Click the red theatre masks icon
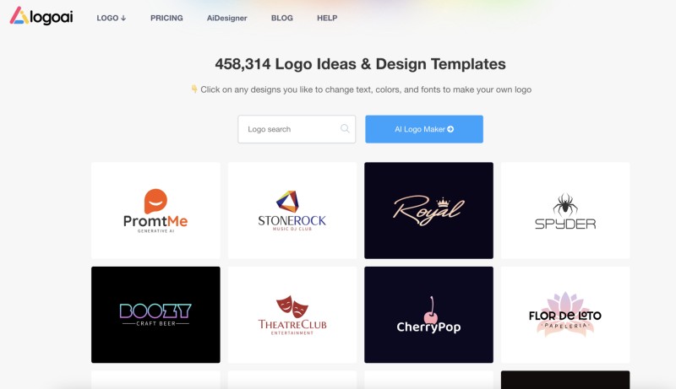 pos(292,307)
